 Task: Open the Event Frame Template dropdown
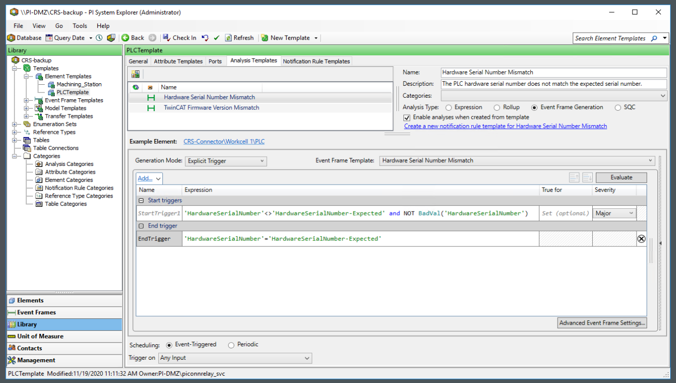pos(517,161)
